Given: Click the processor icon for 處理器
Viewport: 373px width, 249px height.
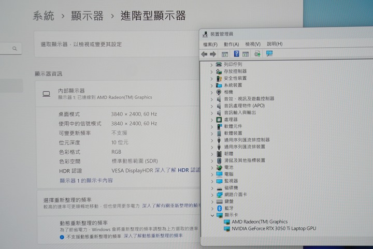Looking at the screenshot, I should pyautogui.click(x=219, y=120).
